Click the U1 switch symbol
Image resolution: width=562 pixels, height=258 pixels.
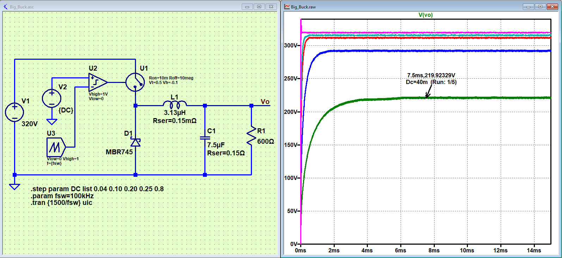click(x=135, y=82)
